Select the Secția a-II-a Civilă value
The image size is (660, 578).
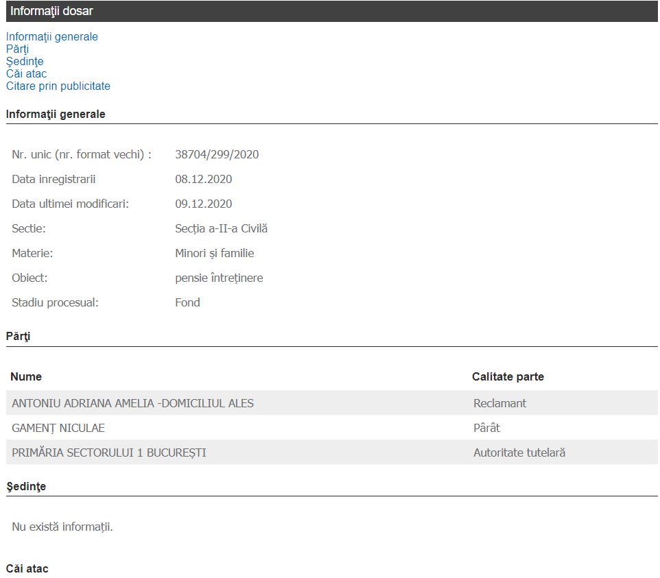pyautogui.click(x=221, y=229)
